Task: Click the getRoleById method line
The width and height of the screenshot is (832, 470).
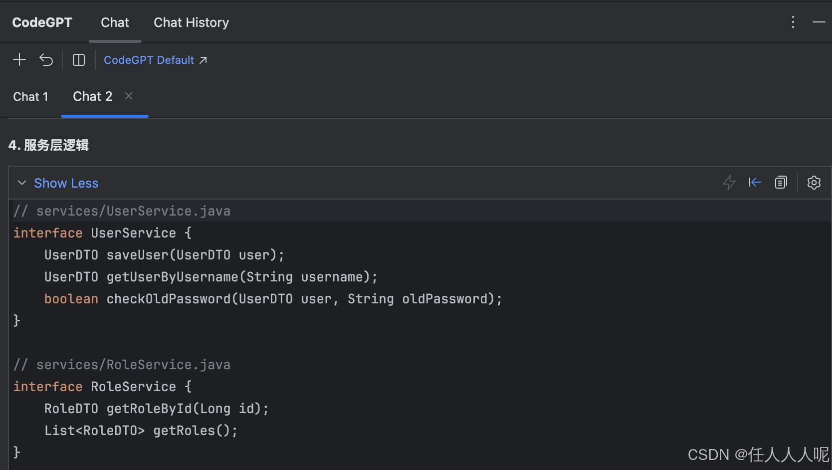Action: click(x=157, y=409)
